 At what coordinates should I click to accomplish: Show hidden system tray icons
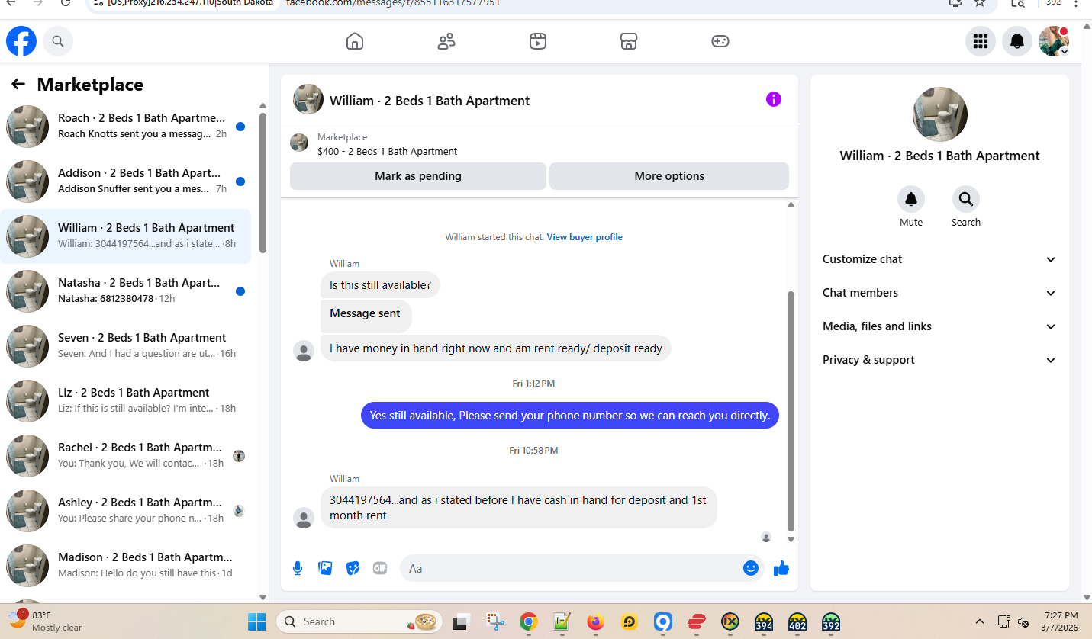coord(980,621)
